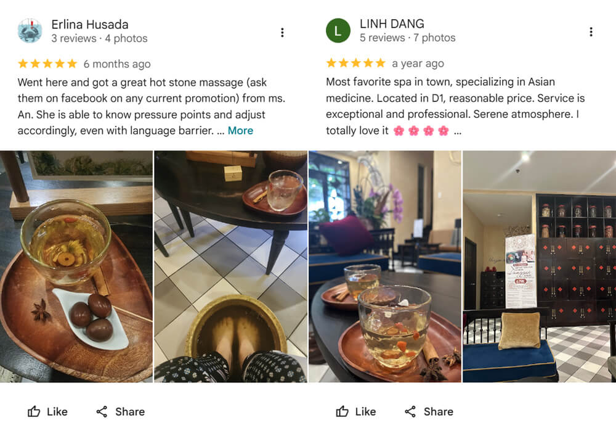The height and width of the screenshot is (441, 616).
Task: Open LINH DANG's profile name link
Action: [392, 23]
